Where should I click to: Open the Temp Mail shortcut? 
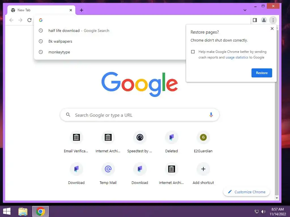(x=108, y=174)
